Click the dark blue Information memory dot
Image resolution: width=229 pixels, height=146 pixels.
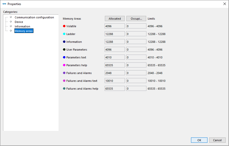[64, 42]
